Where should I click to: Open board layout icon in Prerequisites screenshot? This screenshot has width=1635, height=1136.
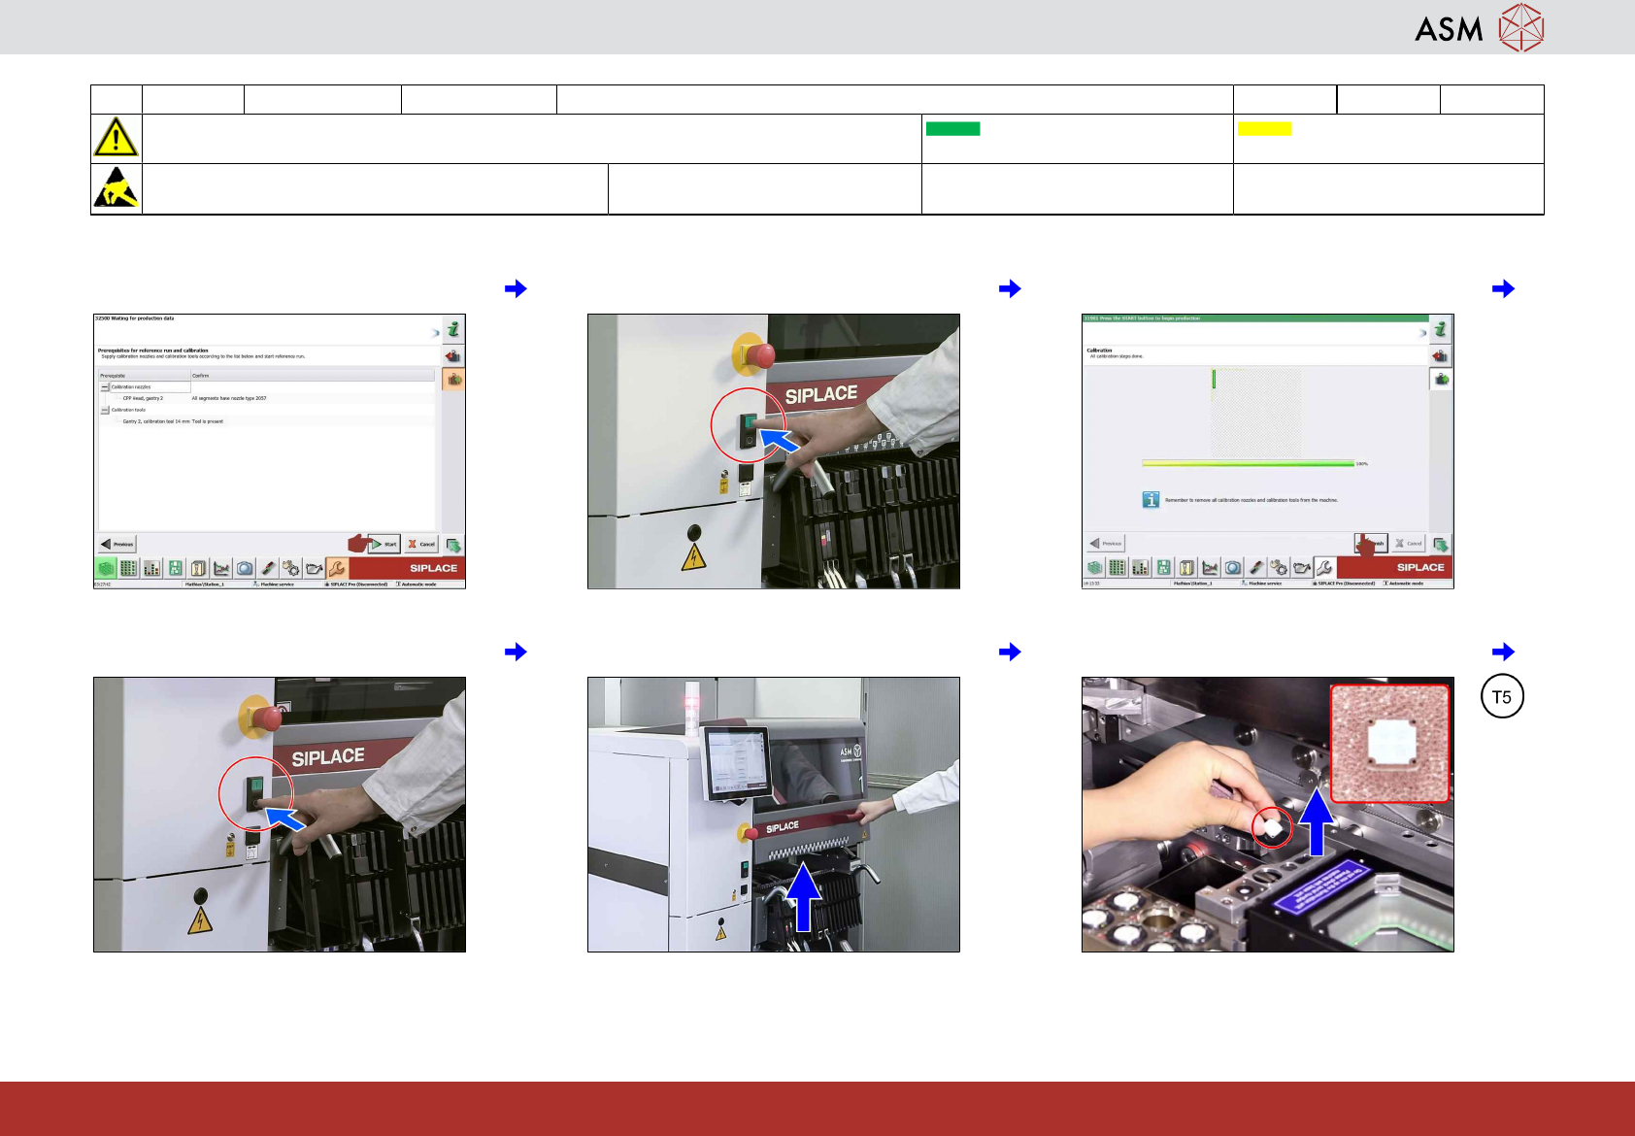pyautogui.click(x=175, y=568)
